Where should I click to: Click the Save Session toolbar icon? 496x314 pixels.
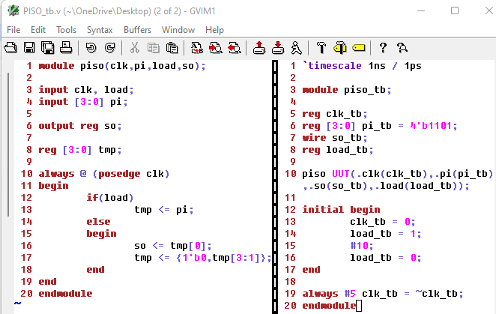coord(277,48)
